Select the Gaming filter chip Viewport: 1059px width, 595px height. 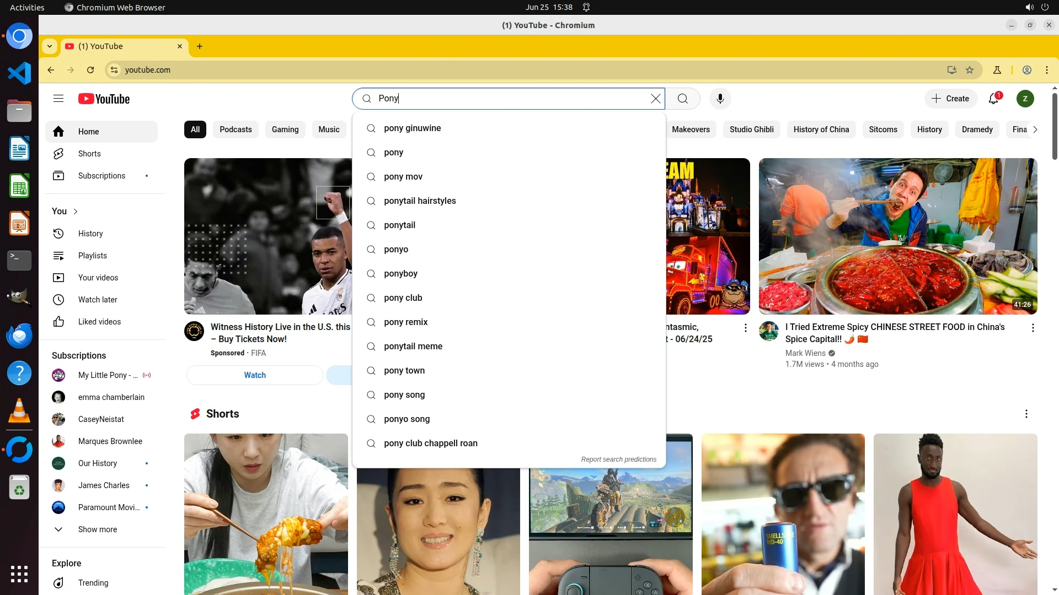[285, 129]
